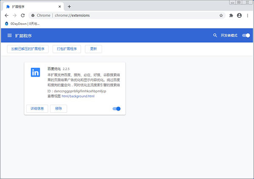Image resolution: width=254 pixels, height=179 pixels.
Task: Click the 百度优化 extension logo icon
Action: point(36,72)
